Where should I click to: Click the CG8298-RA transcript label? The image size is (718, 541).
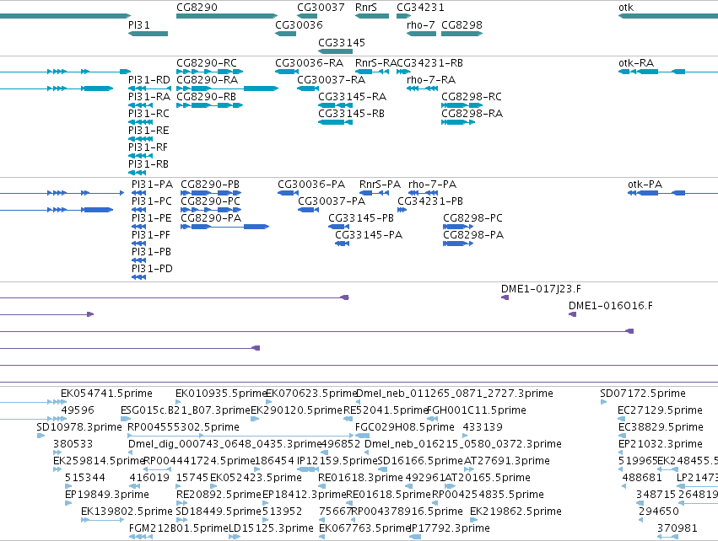pyautogui.click(x=472, y=114)
